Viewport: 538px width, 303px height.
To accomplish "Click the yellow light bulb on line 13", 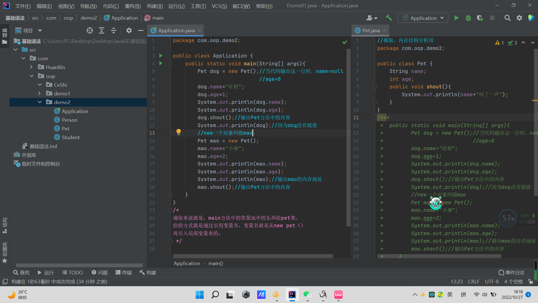I will [x=178, y=132].
